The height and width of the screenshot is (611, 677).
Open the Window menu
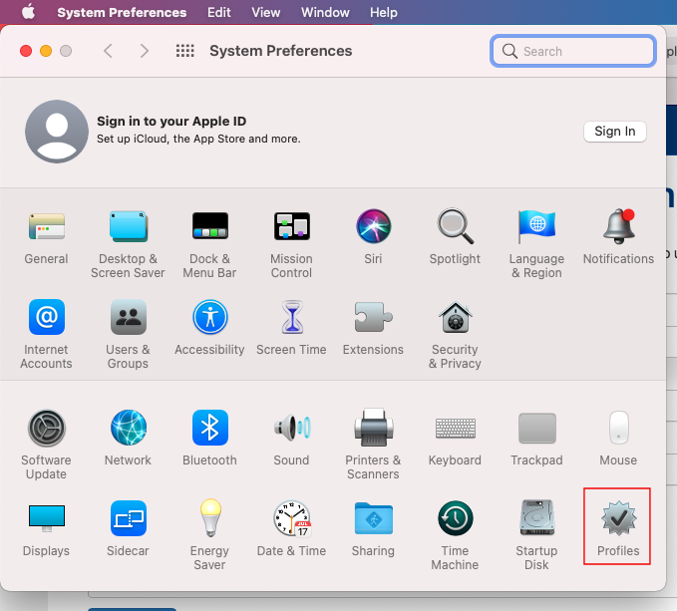pyautogui.click(x=325, y=12)
